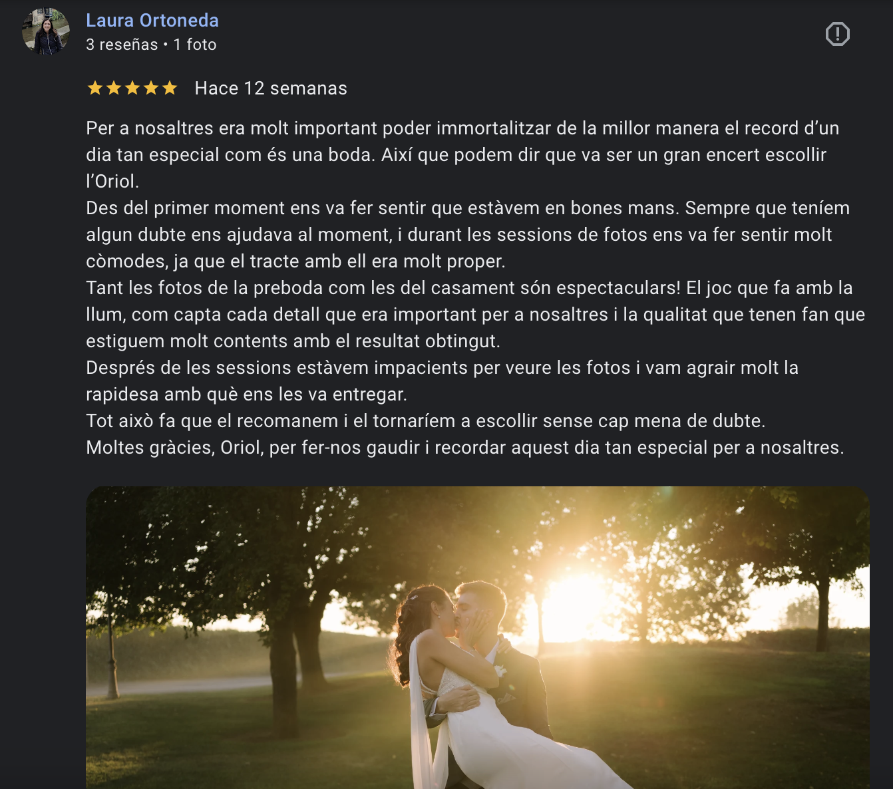893x789 pixels.
Task: Click the sentence 'Tot això fa que el recomanem'
Action: (426, 421)
